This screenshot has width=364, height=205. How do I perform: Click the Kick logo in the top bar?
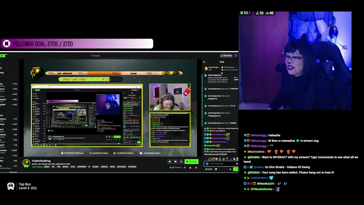click(4, 56)
